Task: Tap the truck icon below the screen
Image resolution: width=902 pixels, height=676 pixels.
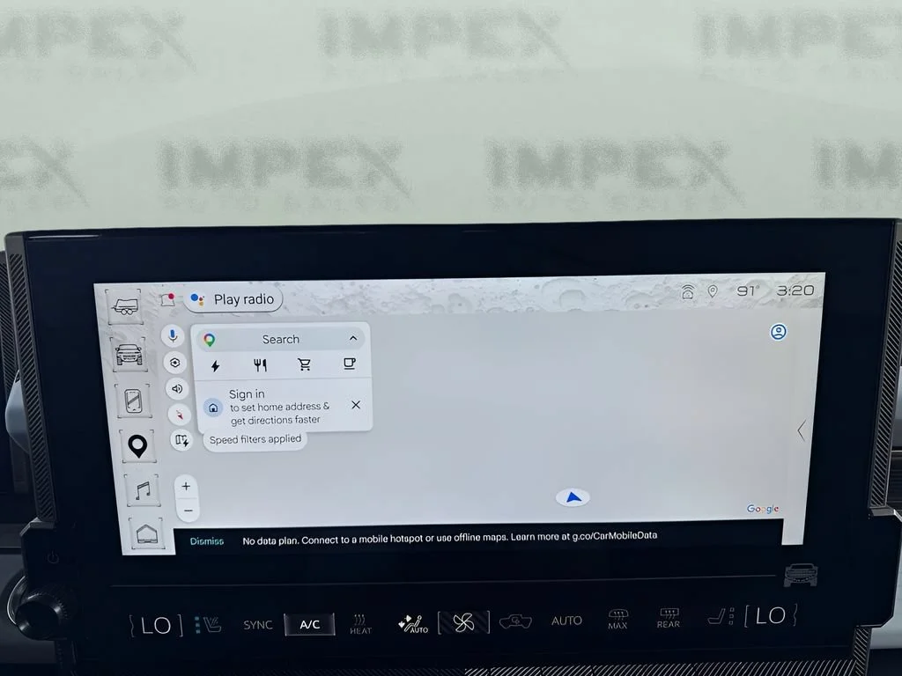Action: tap(801, 575)
